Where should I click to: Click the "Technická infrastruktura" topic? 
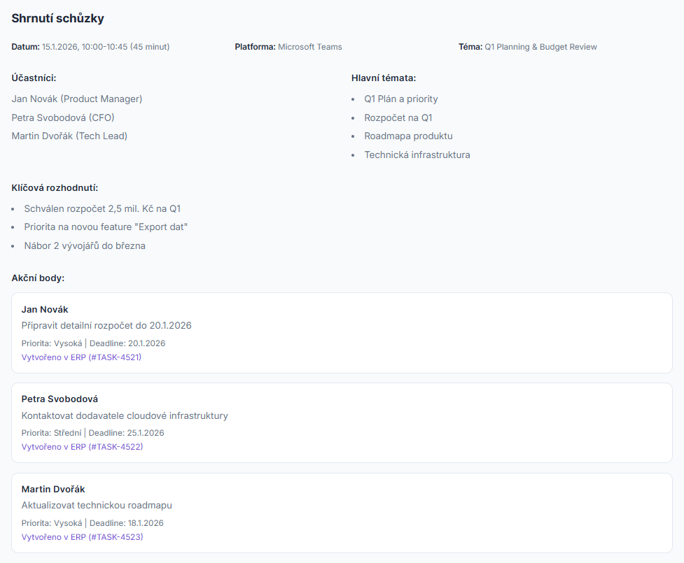[x=417, y=155]
